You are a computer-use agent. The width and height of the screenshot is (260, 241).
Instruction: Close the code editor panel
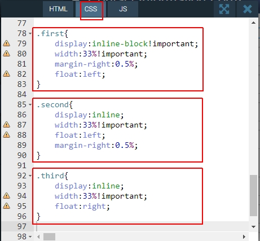click(248, 9)
